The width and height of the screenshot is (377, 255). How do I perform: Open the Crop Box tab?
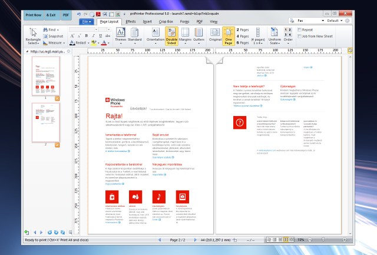click(166, 21)
